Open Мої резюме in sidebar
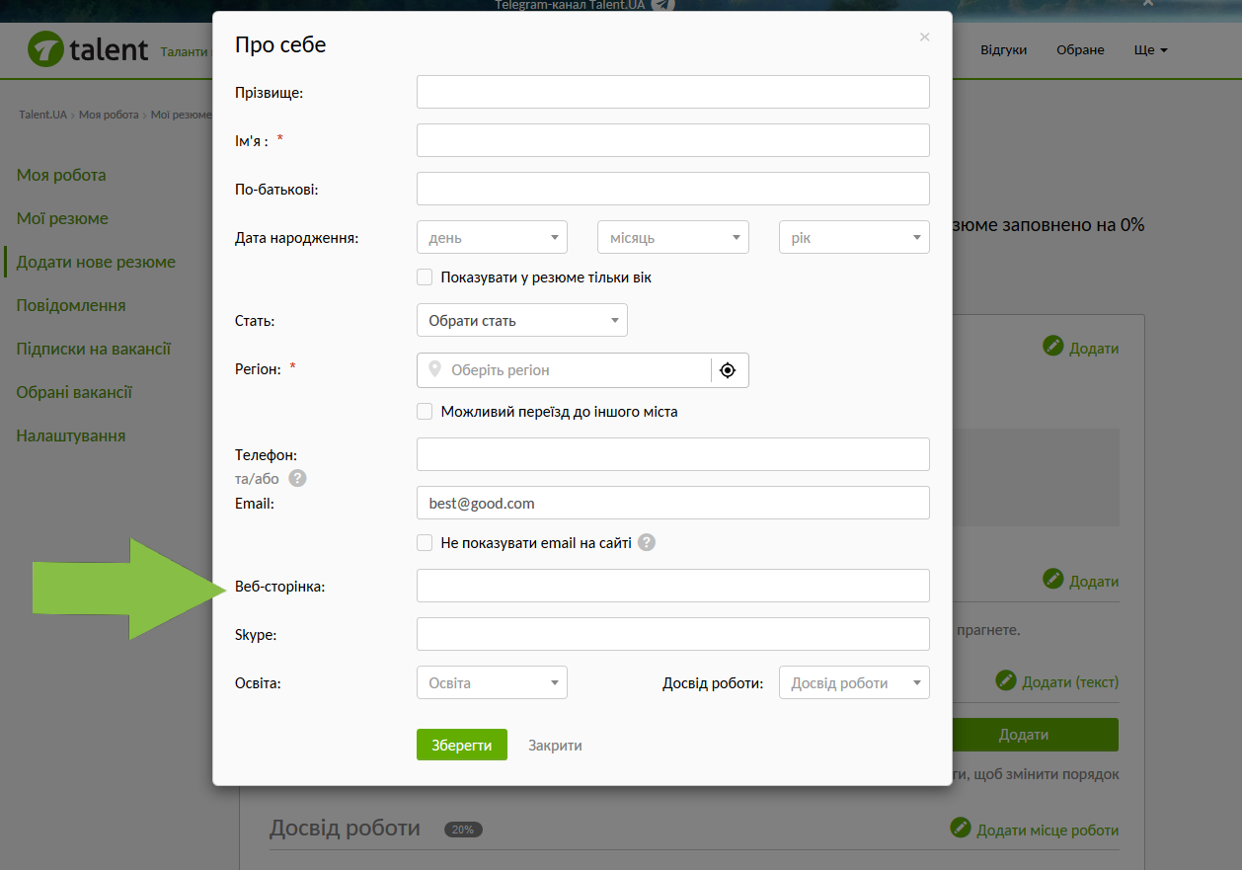1242x870 pixels. pos(62,218)
